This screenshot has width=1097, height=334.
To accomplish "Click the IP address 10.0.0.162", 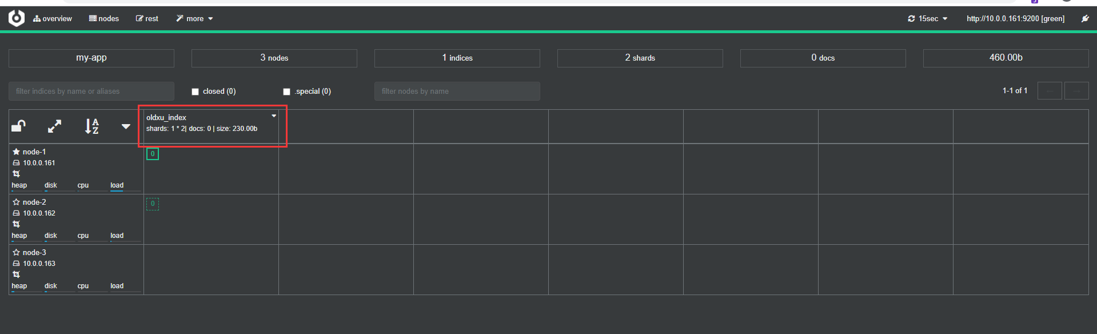I will [39, 213].
